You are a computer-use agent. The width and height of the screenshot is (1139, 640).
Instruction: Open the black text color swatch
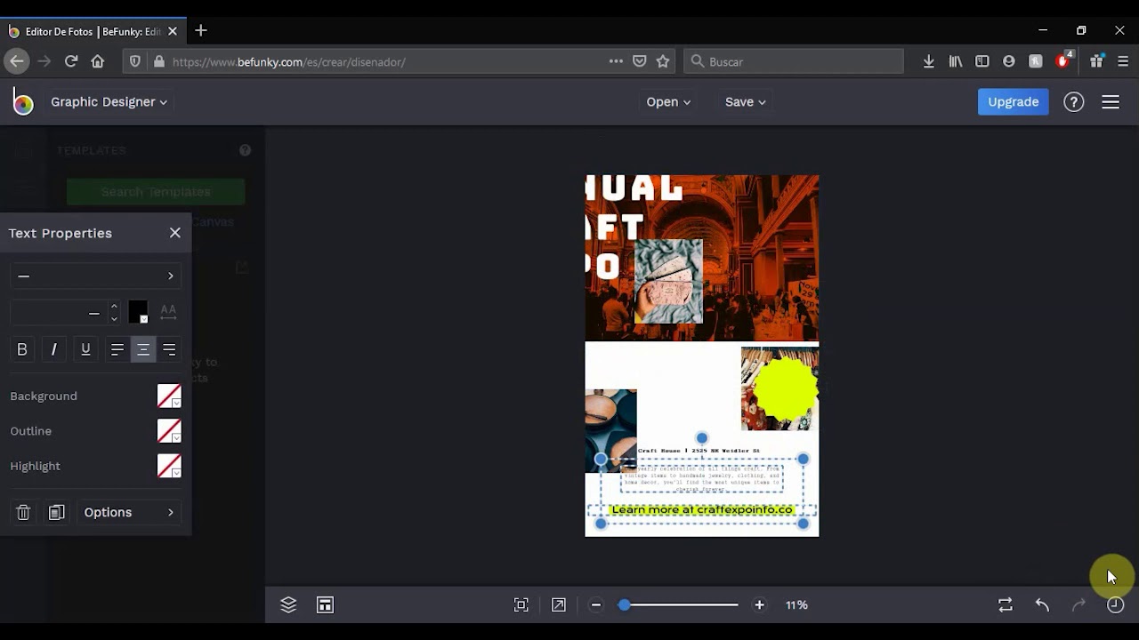138,312
